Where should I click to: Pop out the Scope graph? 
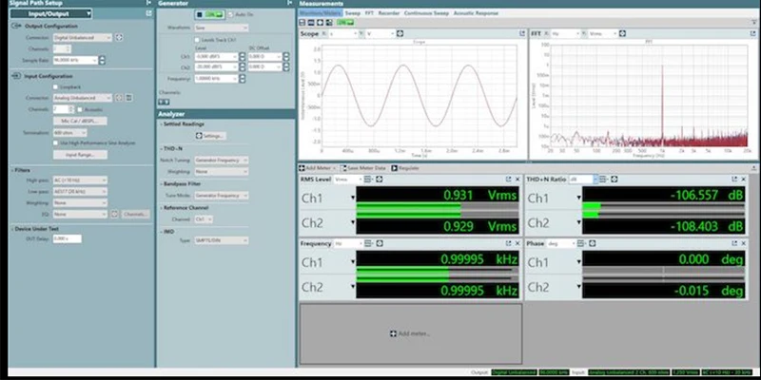pyautogui.click(x=522, y=33)
